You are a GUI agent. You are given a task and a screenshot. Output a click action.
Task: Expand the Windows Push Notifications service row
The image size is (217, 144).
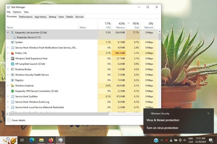8,48
